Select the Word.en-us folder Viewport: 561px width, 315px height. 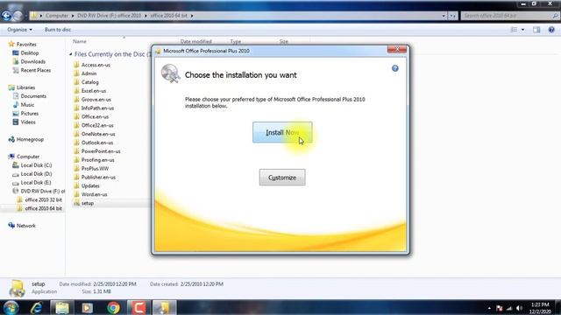[x=94, y=194]
